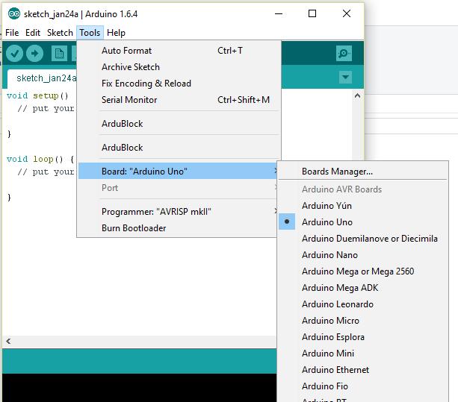Image resolution: width=458 pixels, height=402 pixels.
Task: Click void loop() code line
Action: pyautogui.click(x=40, y=159)
